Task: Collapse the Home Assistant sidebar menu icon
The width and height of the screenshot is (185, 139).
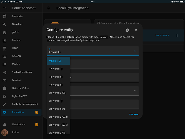Action: 5,8
